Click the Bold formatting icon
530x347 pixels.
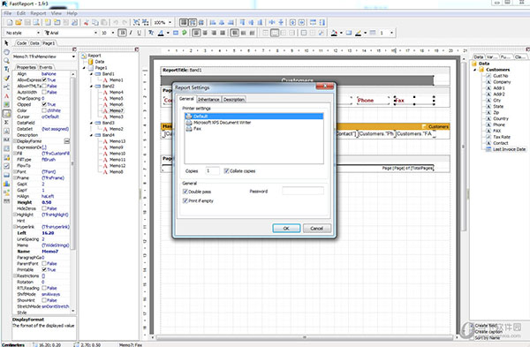(123, 33)
